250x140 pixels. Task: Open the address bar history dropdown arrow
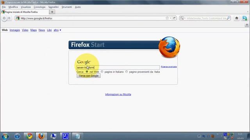click(x=171, y=18)
